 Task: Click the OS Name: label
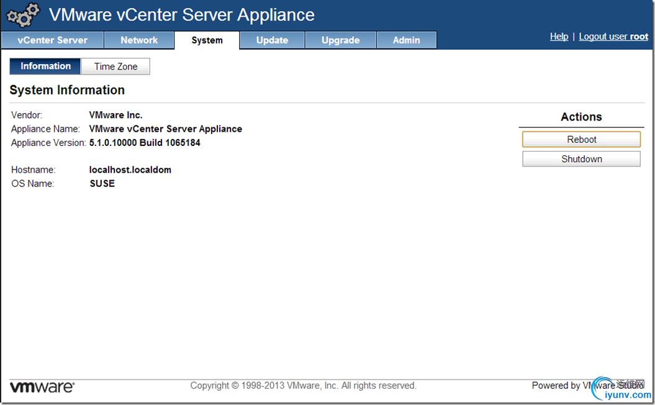[x=32, y=183]
